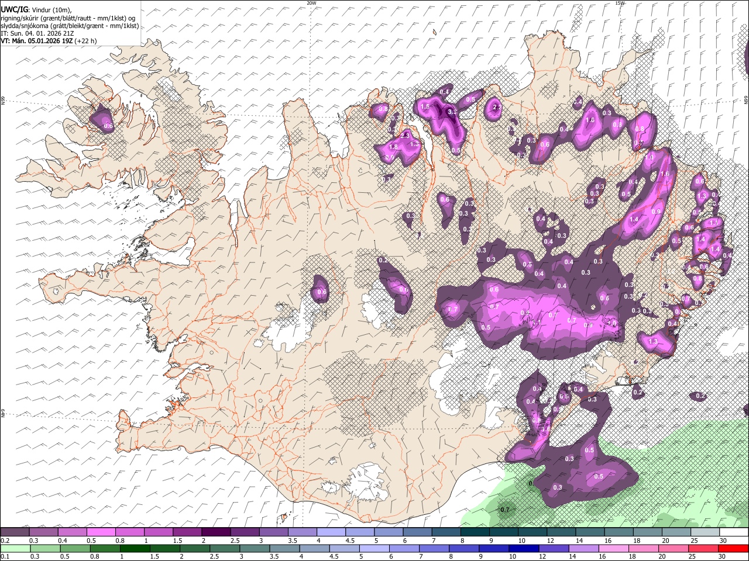Click the dark blue 10 swatch in rain legend

point(524,548)
